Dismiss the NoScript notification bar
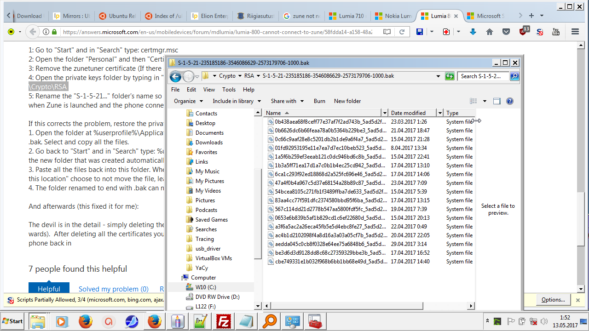 coord(578,300)
